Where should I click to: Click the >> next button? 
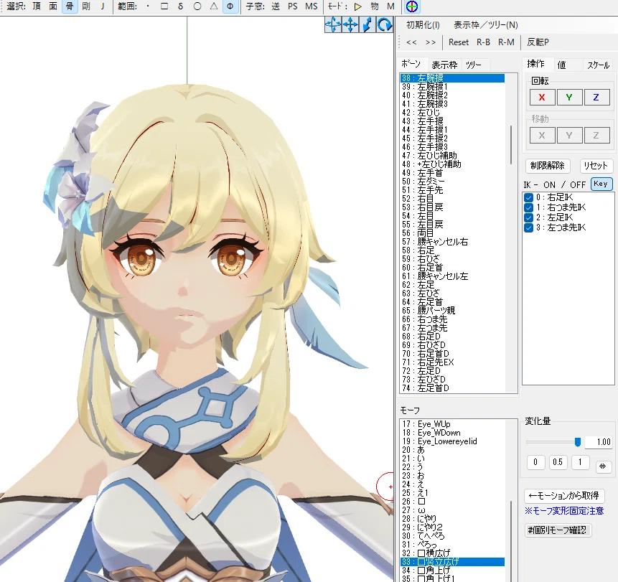pyautogui.click(x=431, y=42)
